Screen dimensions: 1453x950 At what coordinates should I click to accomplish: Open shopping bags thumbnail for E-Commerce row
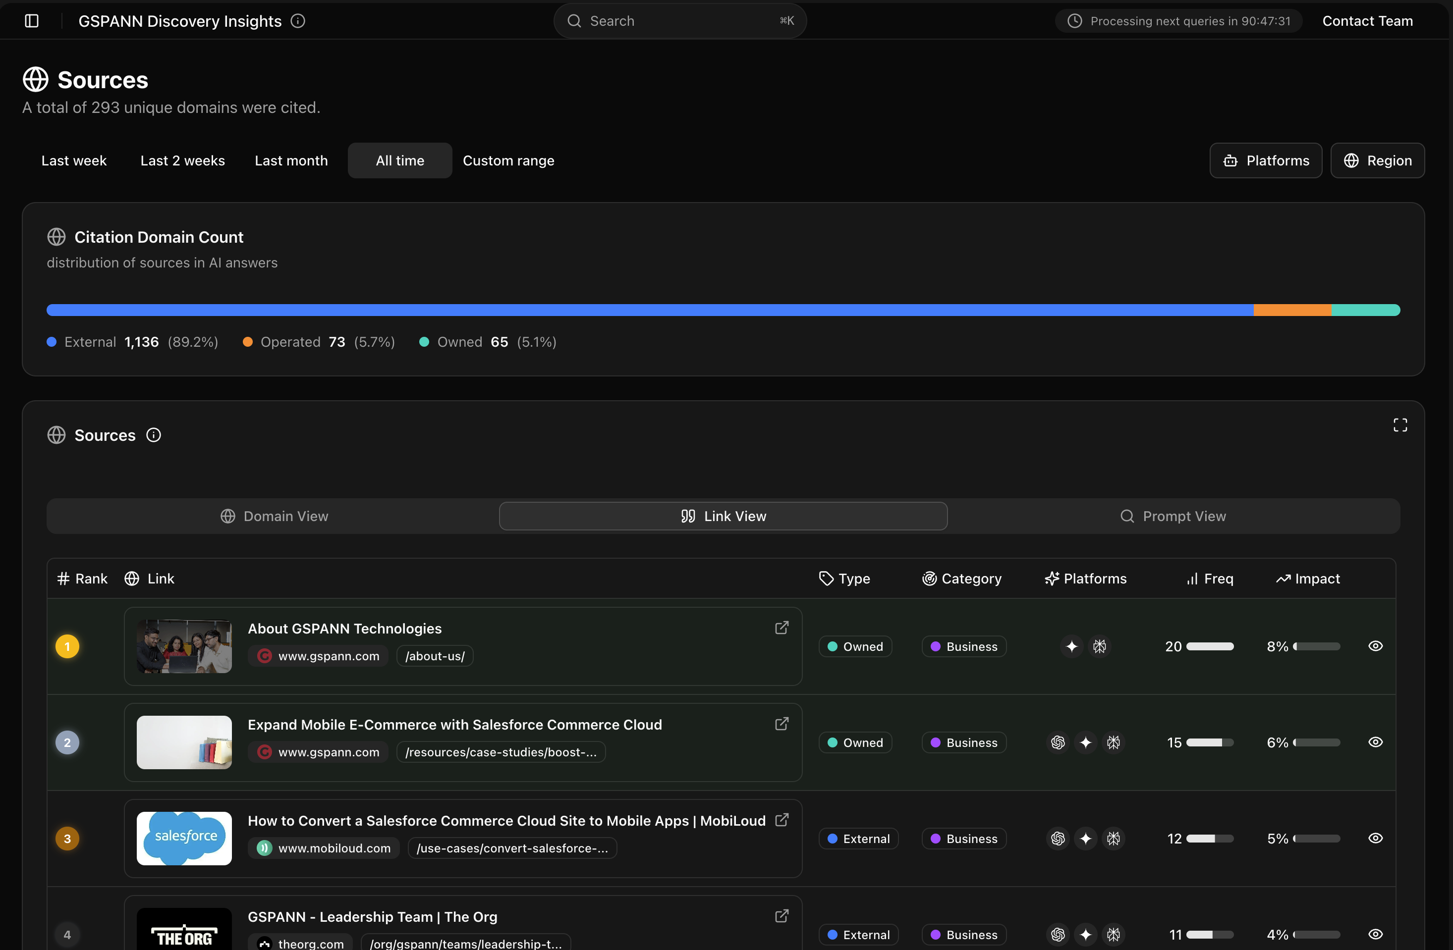point(184,742)
